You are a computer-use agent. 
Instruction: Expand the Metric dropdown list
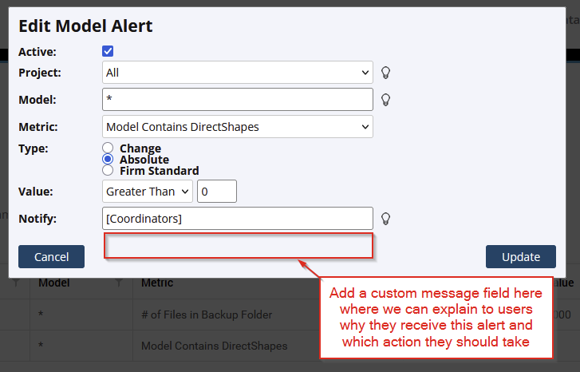tap(238, 126)
